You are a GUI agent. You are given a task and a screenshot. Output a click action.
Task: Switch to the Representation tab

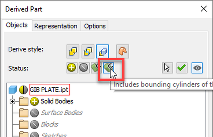tap(56, 26)
